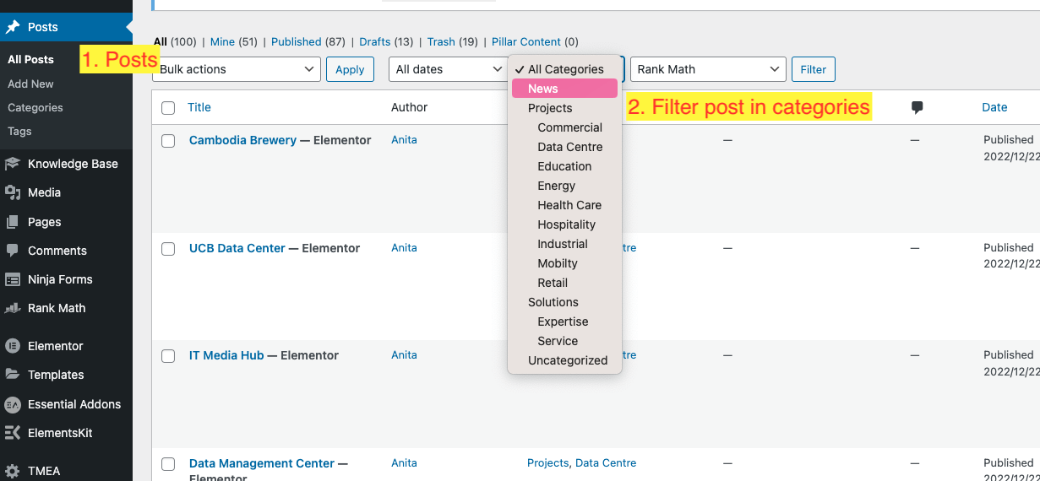Open the Bulk actions dropdown
Screen dimensions: 1040x481
click(x=237, y=69)
